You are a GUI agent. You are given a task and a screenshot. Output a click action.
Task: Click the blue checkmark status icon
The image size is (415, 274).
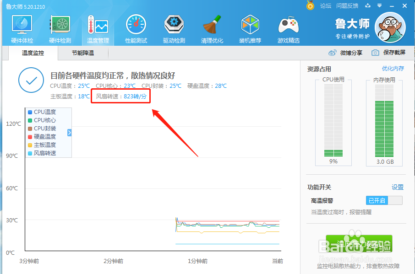(31, 80)
